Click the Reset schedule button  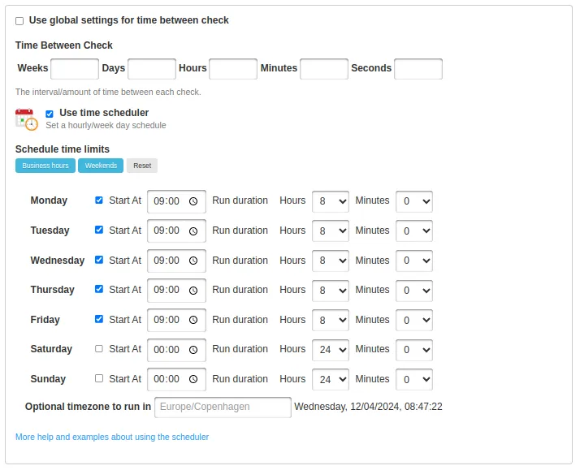[142, 166]
